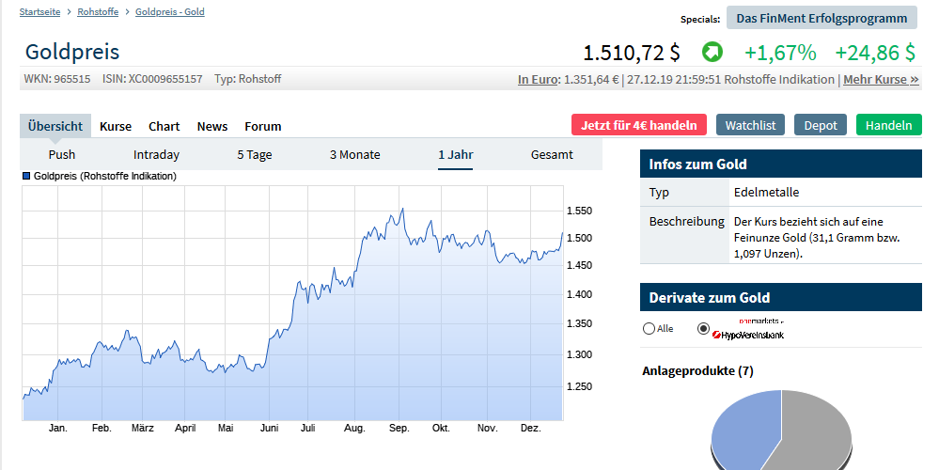Click the Goldpreis heading
The width and height of the screenshot is (939, 470).
coord(72,52)
